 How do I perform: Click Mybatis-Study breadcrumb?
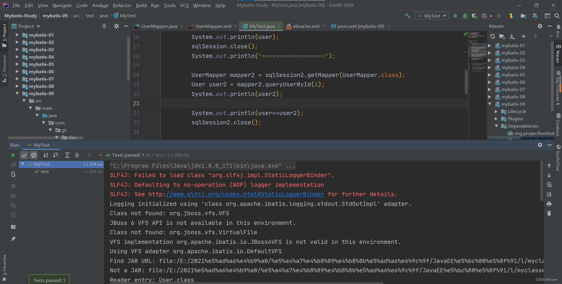tap(20, 16)
